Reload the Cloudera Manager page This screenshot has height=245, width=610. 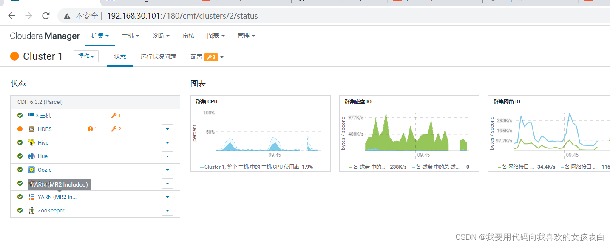point(46,16)
